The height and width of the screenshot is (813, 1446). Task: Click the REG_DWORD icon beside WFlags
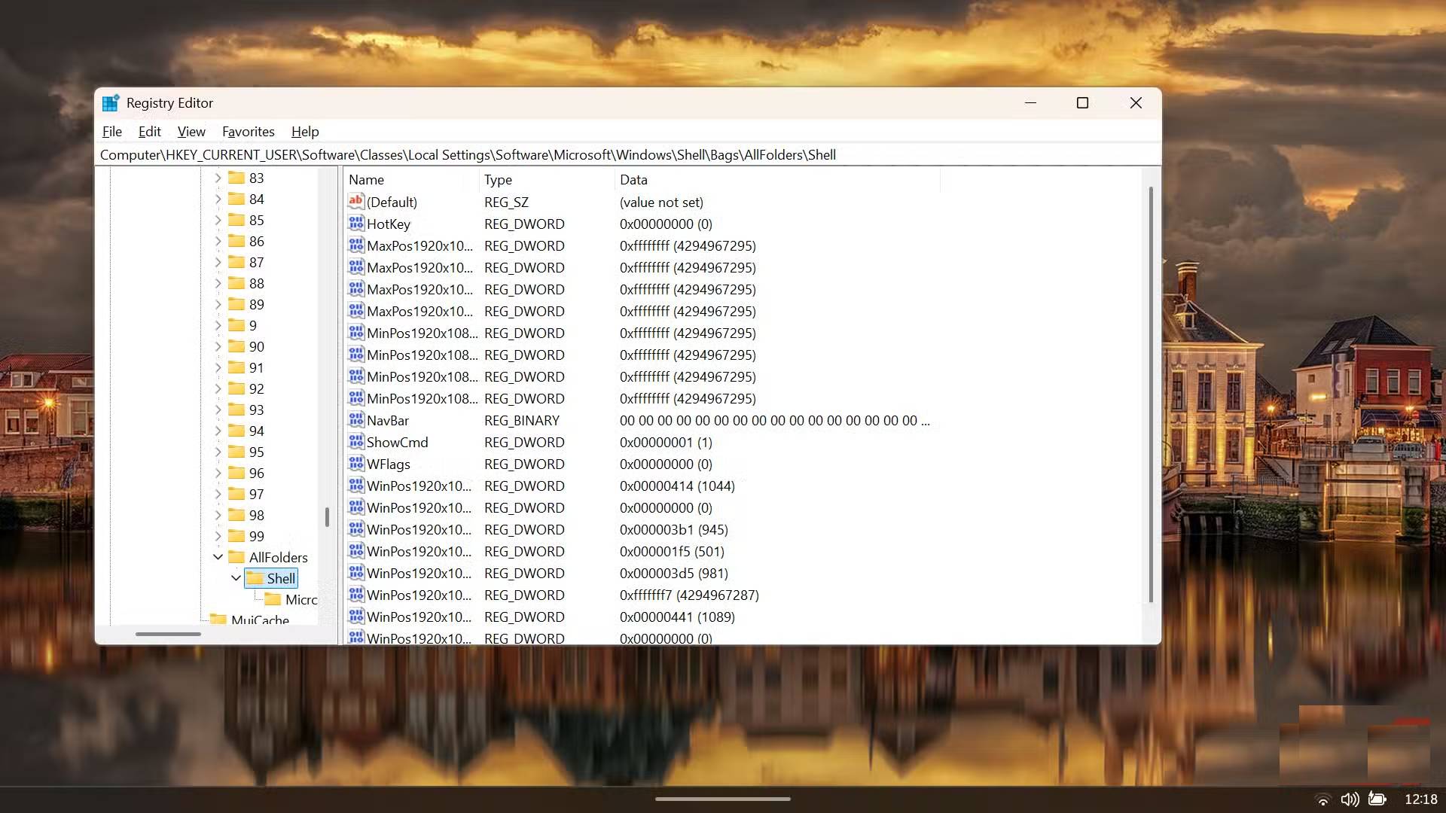(x=355, y=464)
